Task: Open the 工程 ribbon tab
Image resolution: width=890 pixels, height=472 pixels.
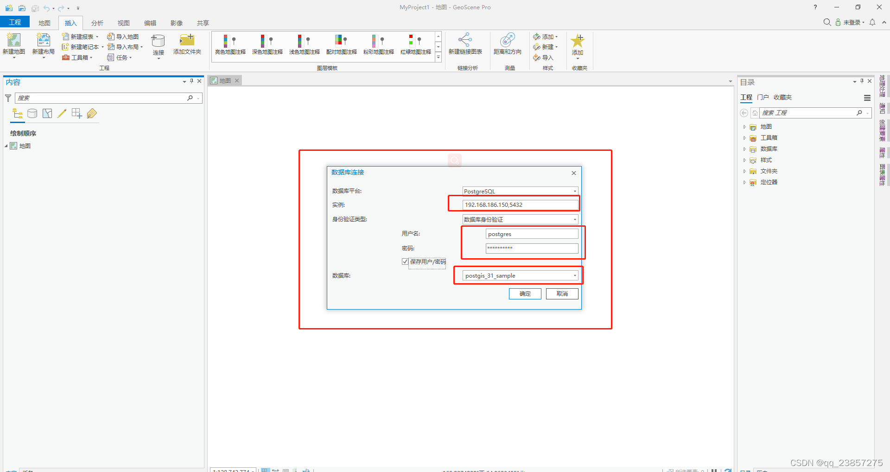Action: click(15, 22)
